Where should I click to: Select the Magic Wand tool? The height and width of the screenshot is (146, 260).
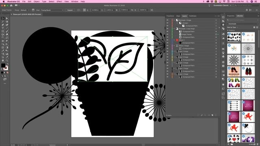coord(3,21)
